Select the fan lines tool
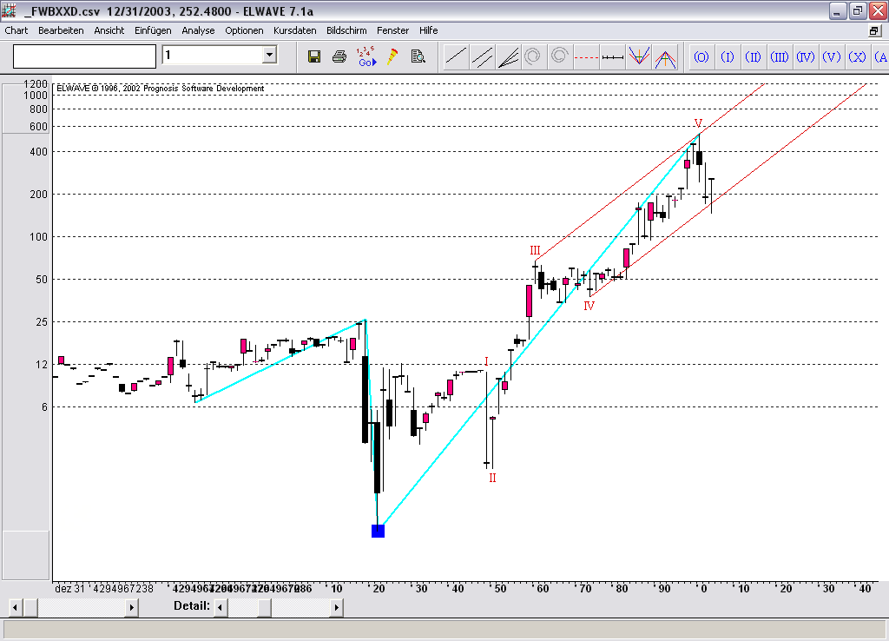Image resolution: width=889 pixels, height=641 pixels. [509, 56]
